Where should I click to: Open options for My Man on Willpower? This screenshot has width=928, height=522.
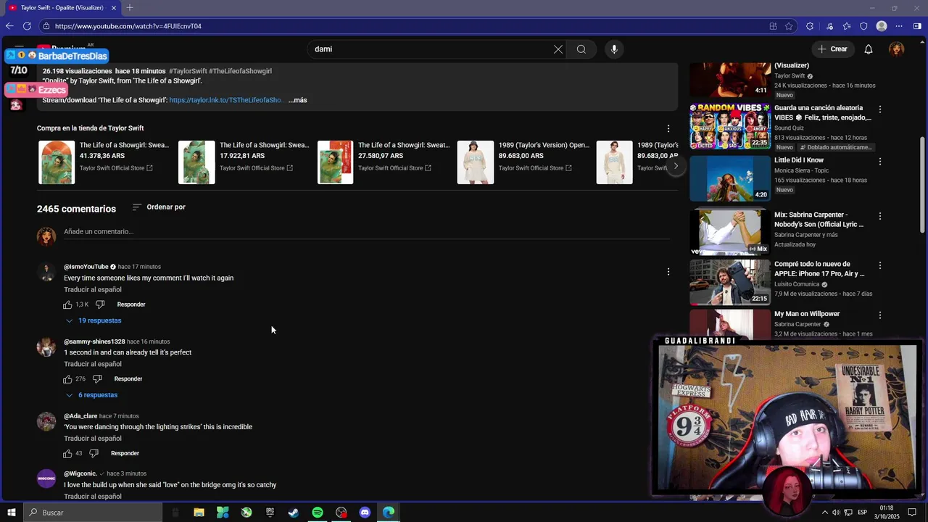click(x=880, y=315)
